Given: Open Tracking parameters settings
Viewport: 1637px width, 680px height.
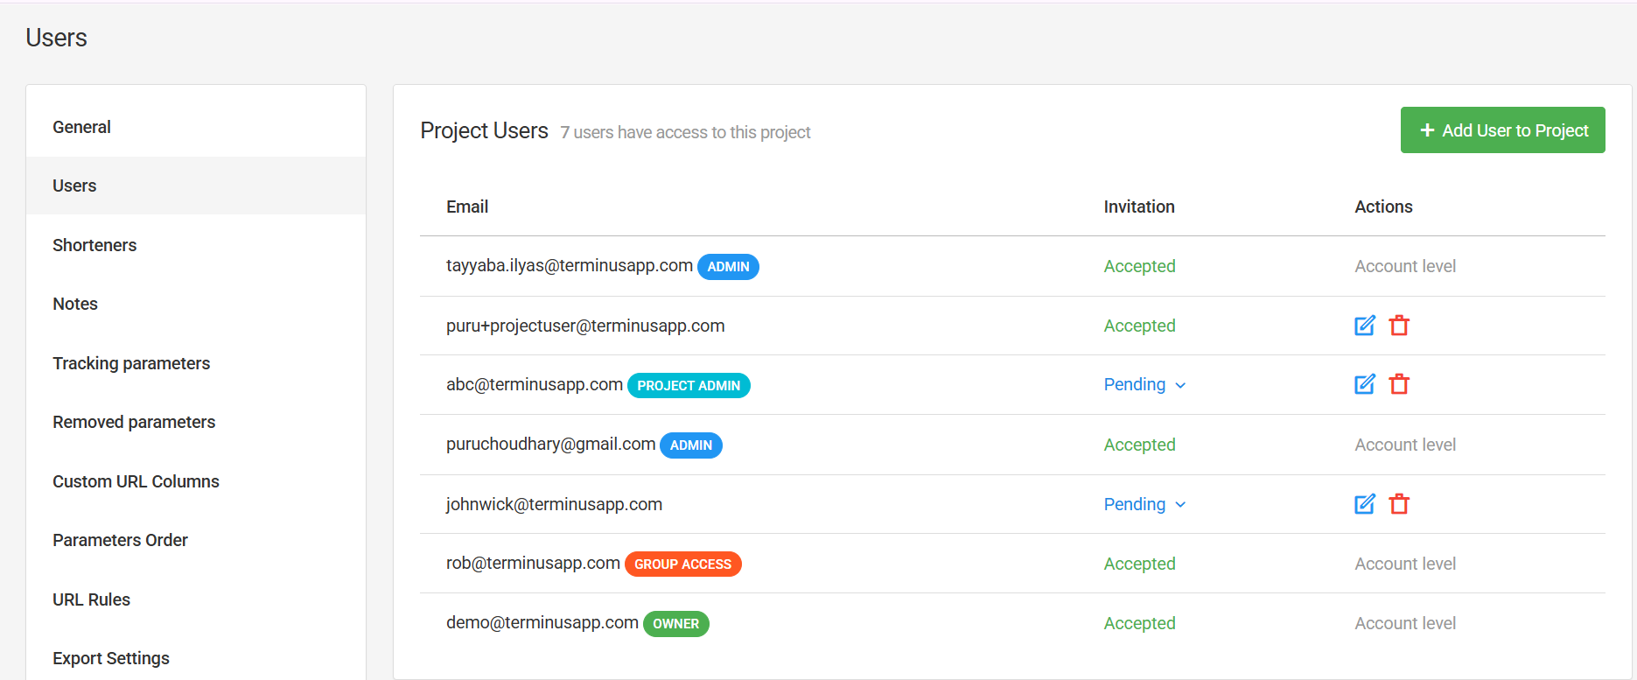Looking at the screenshot, I should [196, 363].
